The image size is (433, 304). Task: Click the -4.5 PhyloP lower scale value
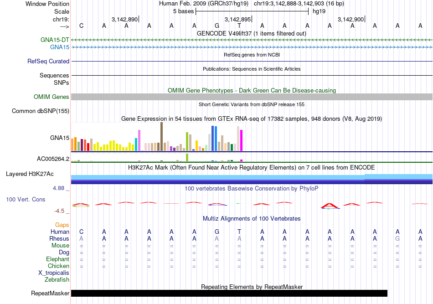pos(59,211)
